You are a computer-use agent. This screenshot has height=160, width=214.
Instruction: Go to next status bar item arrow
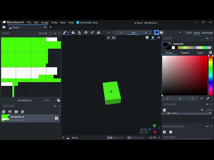point(159,138)
